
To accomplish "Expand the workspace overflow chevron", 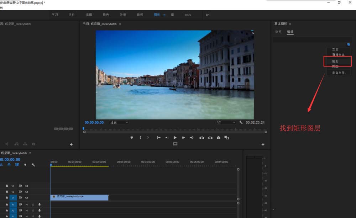I will [208, 15].
